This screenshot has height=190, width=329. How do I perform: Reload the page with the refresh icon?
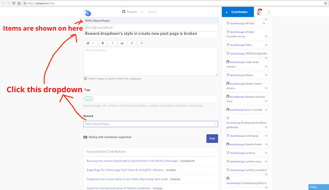pyautogui.click(x=14, y=4)
